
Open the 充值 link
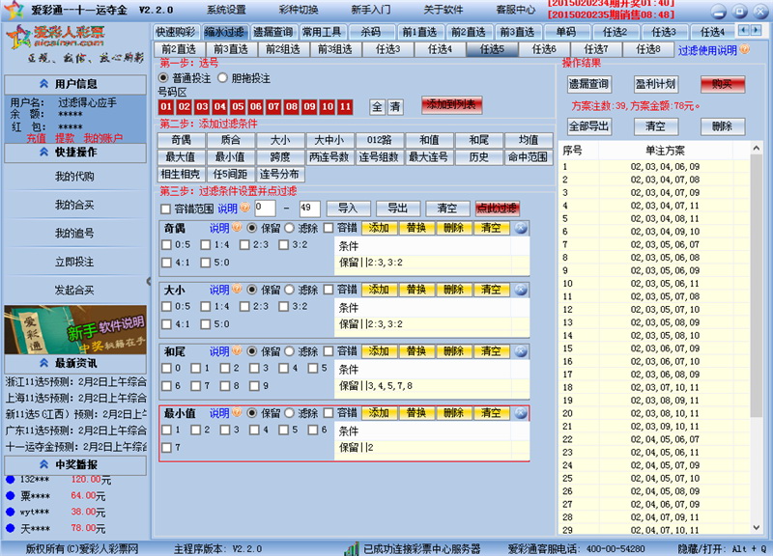[x=36, y=138]
